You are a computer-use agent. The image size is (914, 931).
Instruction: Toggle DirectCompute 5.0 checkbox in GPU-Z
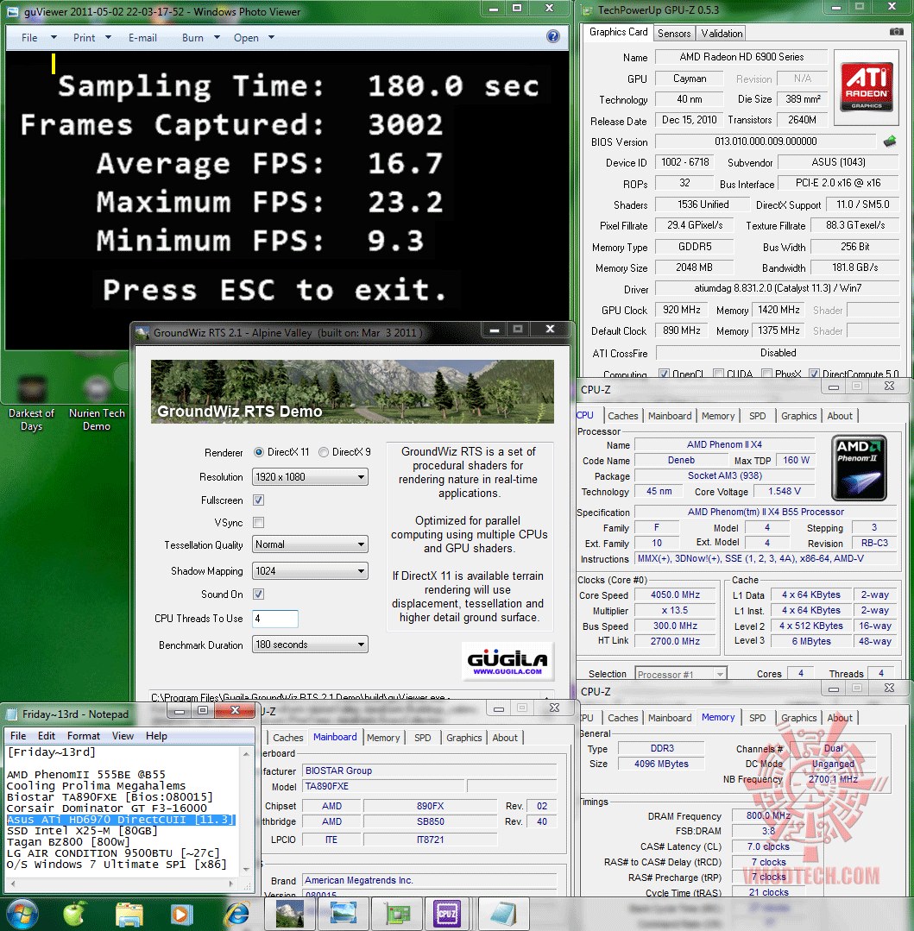pos(814,374)
